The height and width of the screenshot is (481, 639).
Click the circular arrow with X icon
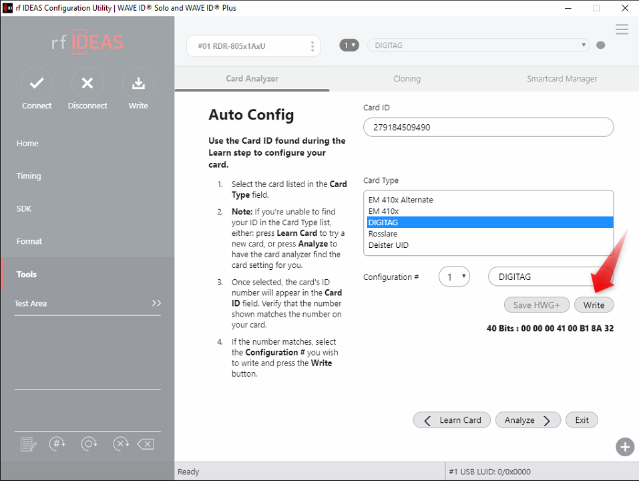(x=121, y=444)
